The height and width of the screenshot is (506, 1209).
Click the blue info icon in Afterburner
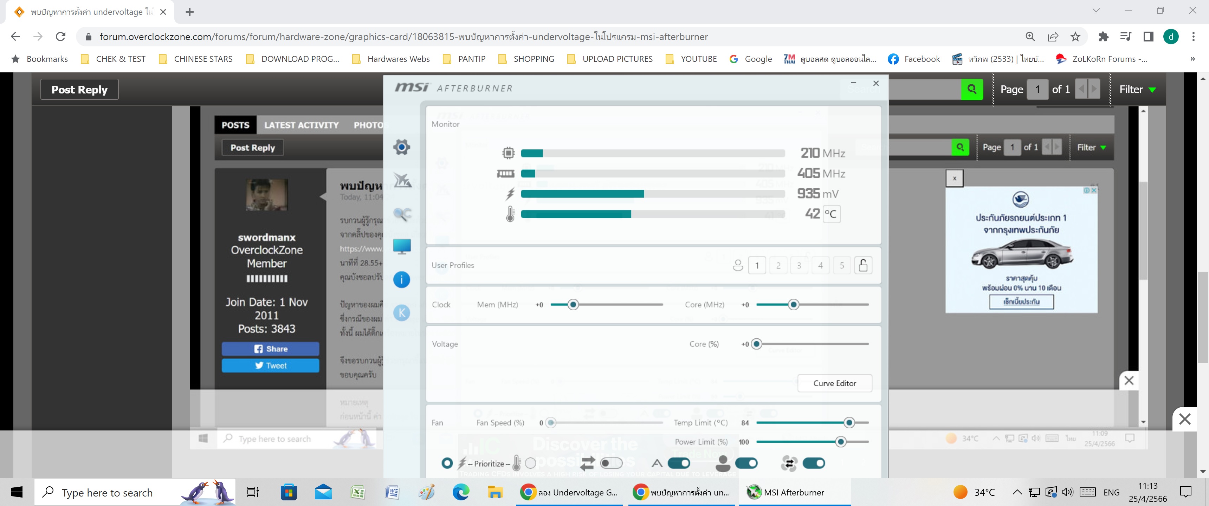pyautogui.click(x=401, y=280)
